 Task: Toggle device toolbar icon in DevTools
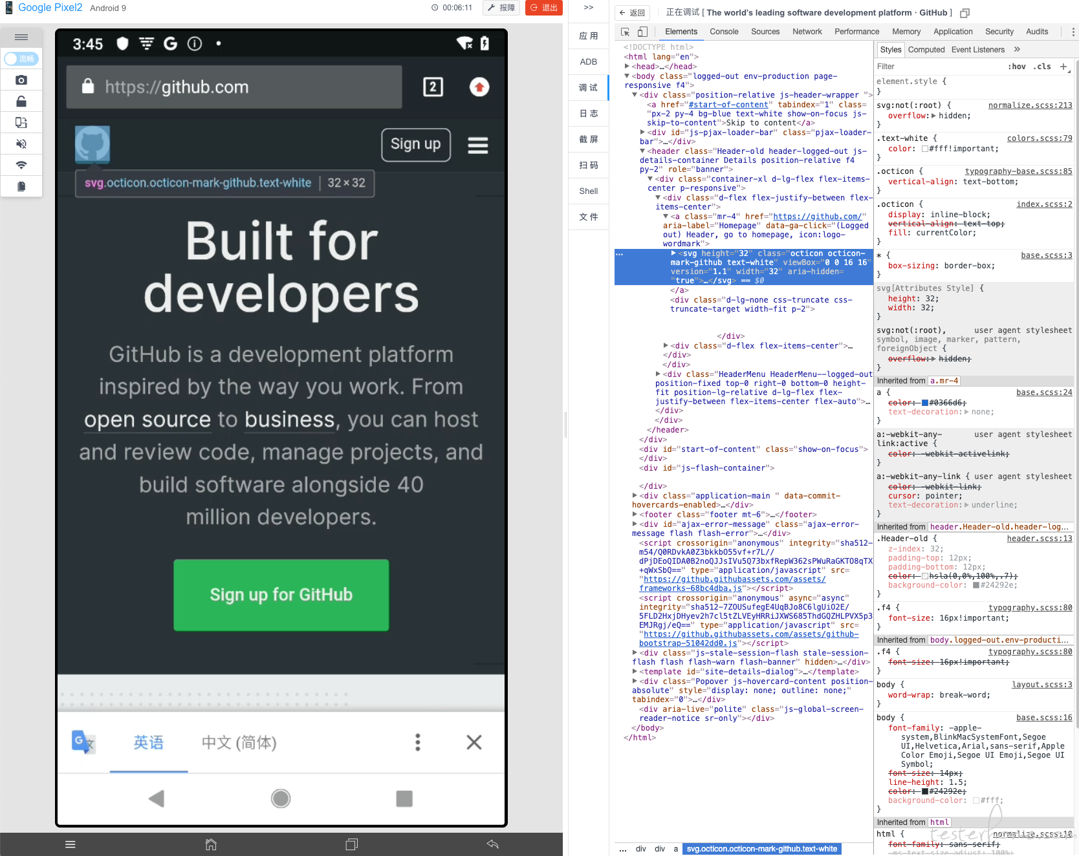(x=642, y=32)
